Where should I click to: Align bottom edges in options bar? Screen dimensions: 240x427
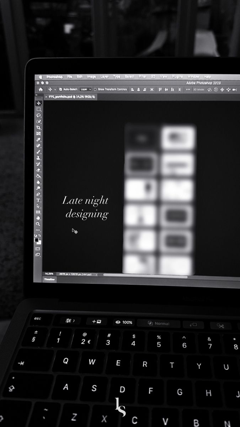(173, 90)
